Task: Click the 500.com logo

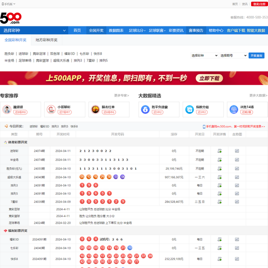Action: [11, 18]
